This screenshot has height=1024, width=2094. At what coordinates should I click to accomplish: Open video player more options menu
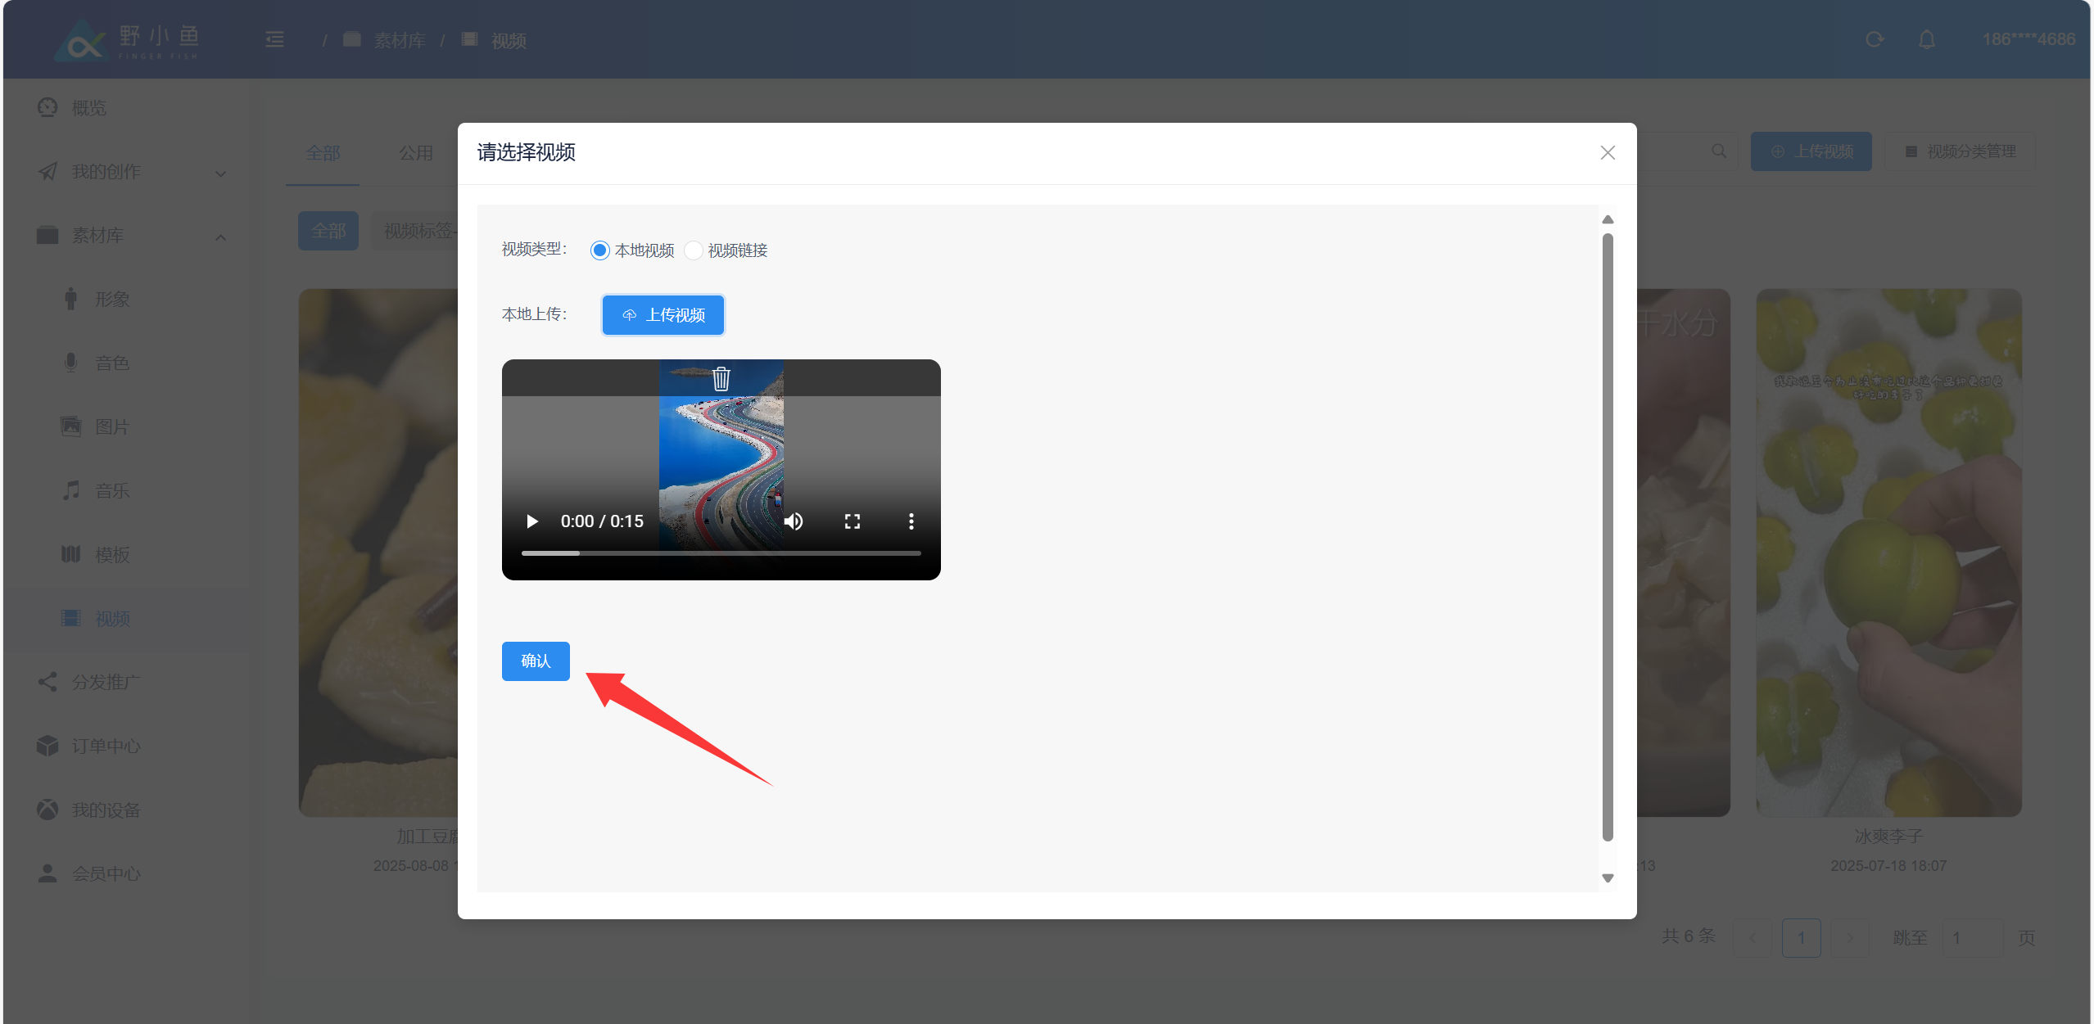[911, 521]
